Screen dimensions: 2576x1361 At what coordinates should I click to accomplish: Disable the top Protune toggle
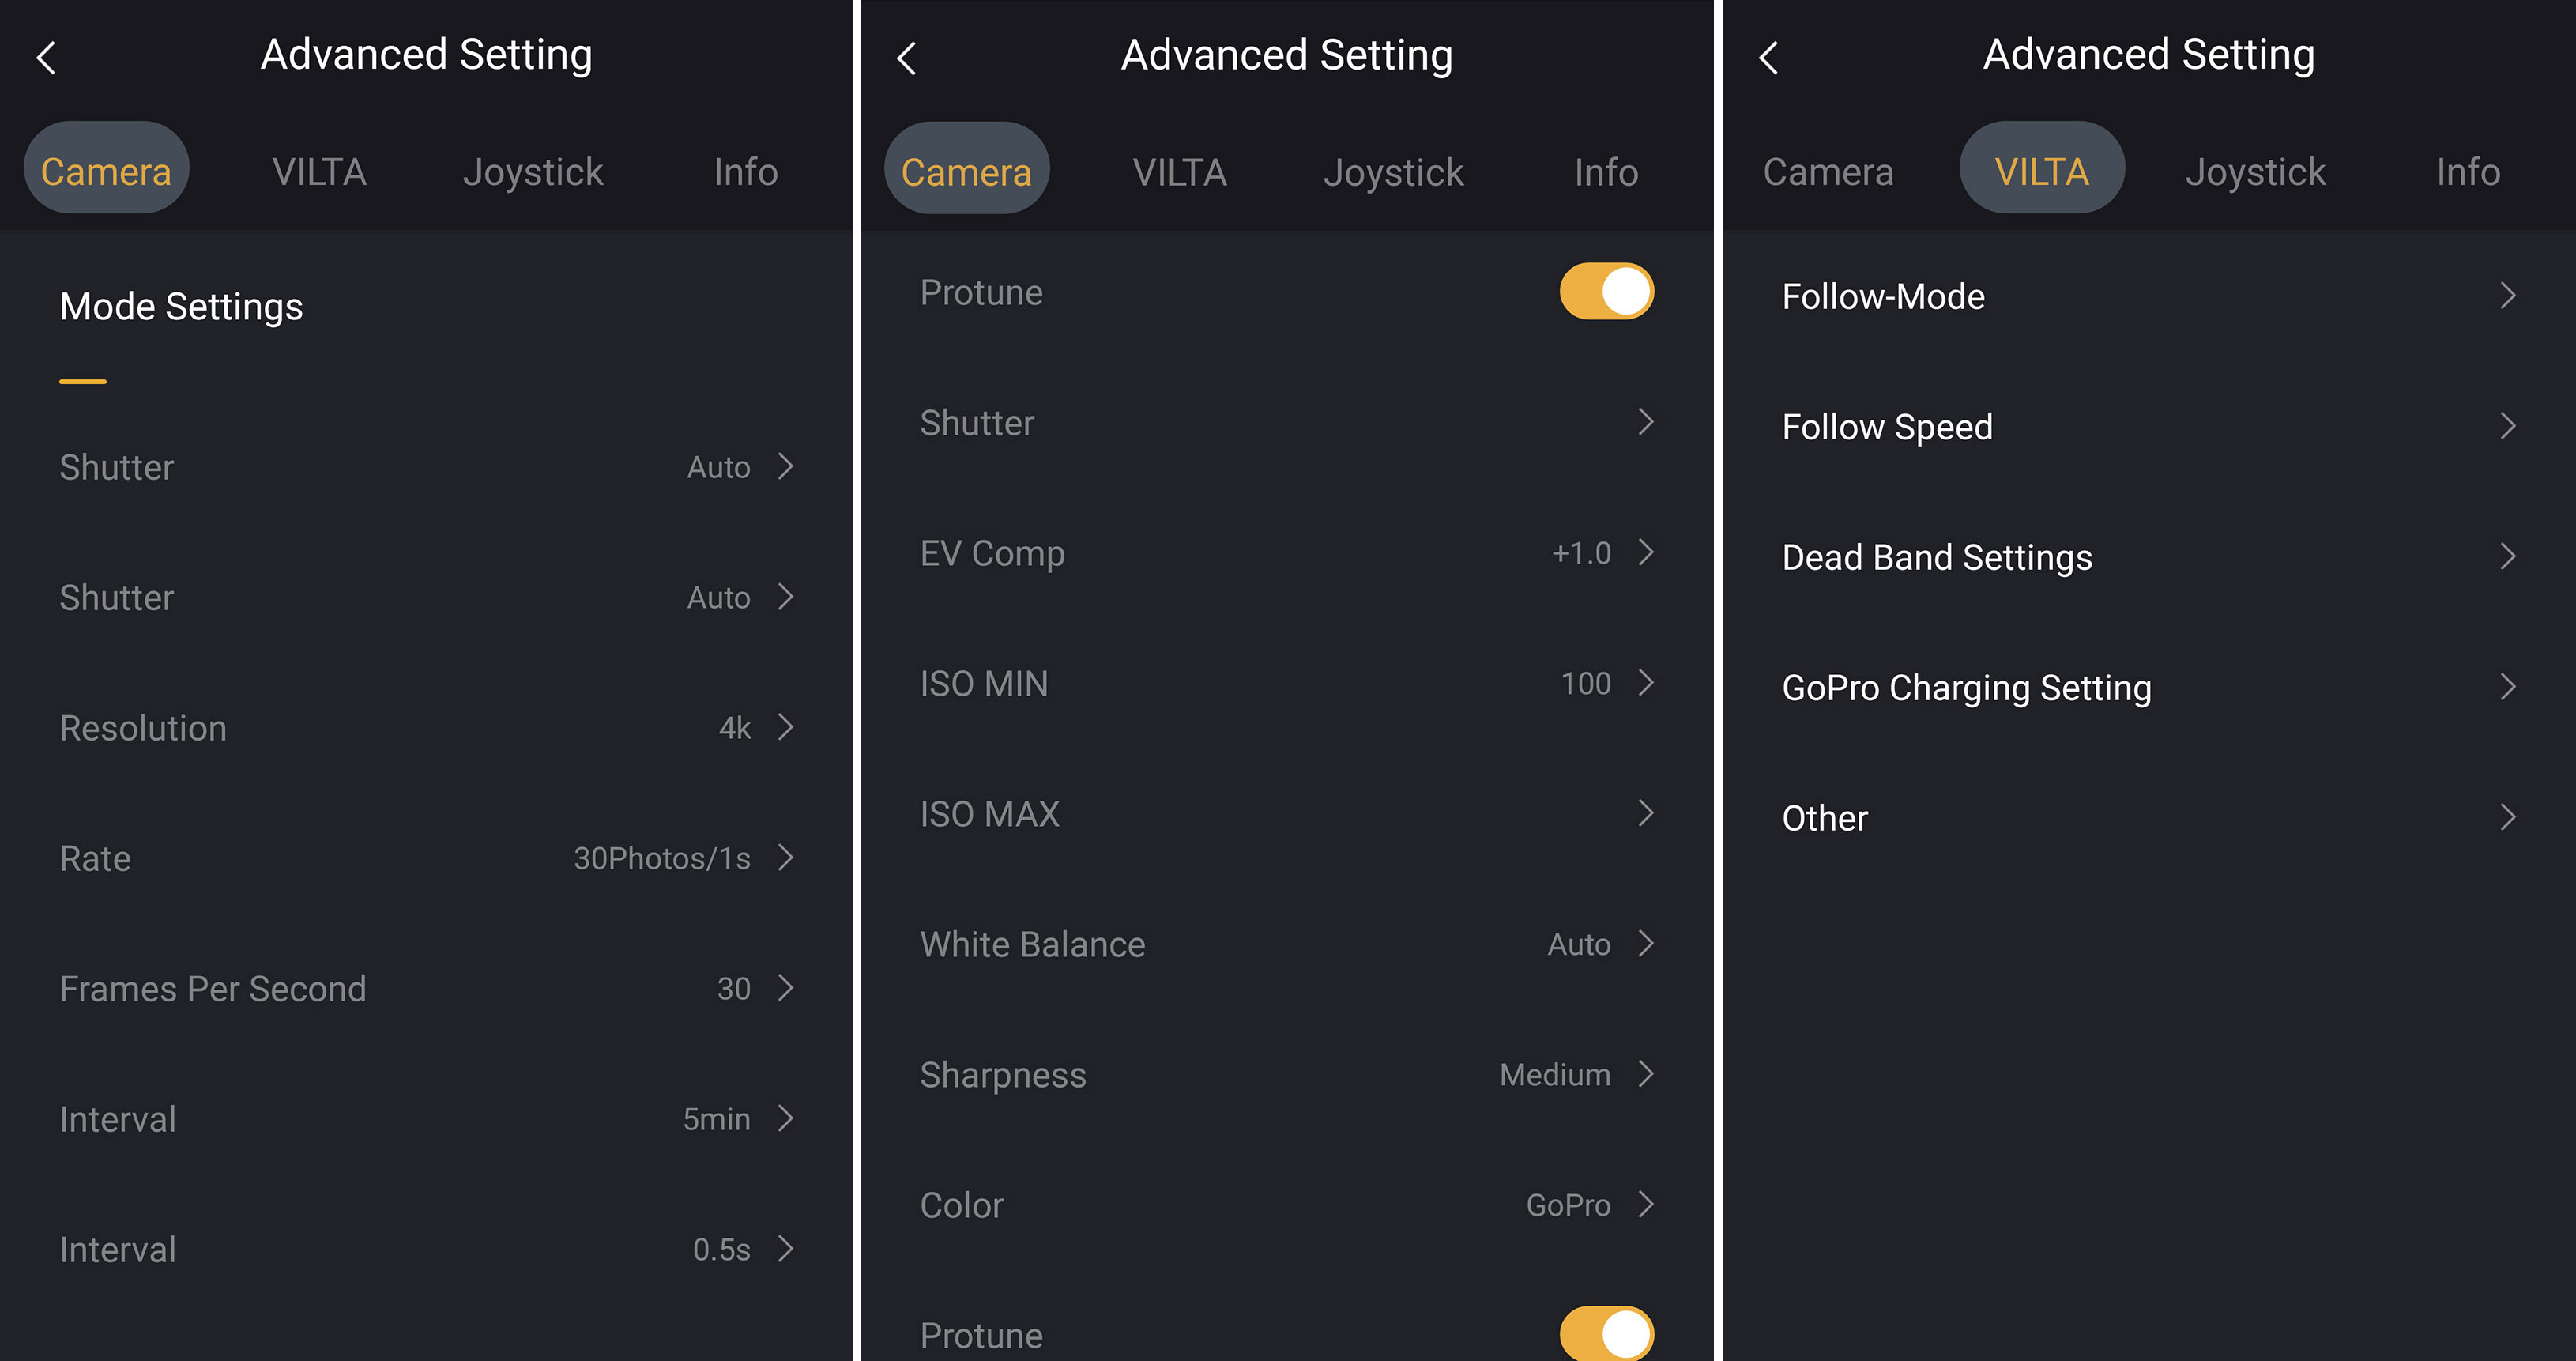click(1606, 292)
